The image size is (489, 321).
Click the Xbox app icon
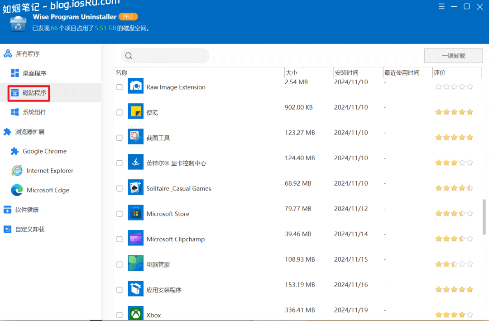[135, 314]
